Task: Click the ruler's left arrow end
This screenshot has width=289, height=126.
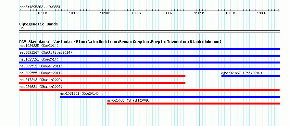Action: [20, 10]
